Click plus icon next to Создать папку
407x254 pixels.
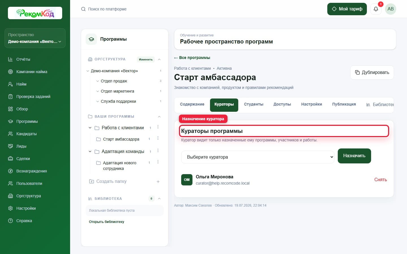pos(158,181)
